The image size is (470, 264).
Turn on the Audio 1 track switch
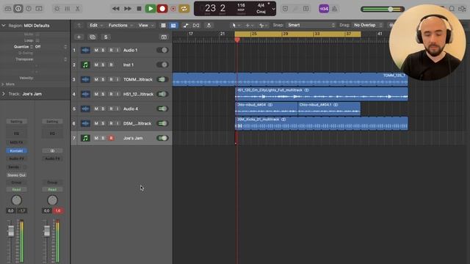pyautogui.click(x=162, y=51)
